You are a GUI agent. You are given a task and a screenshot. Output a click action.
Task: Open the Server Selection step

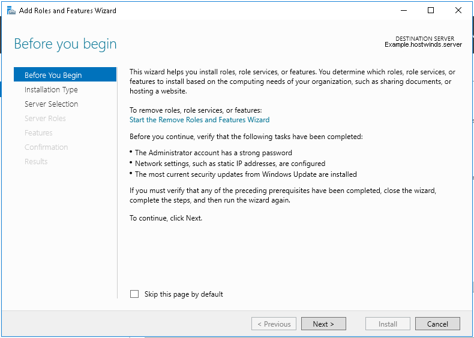(51, 104)
